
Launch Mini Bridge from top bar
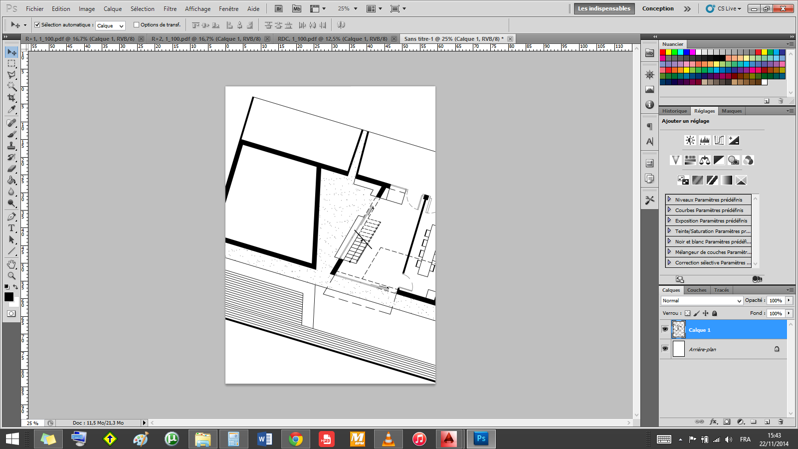pyautogui.click(x=297, y=8)
